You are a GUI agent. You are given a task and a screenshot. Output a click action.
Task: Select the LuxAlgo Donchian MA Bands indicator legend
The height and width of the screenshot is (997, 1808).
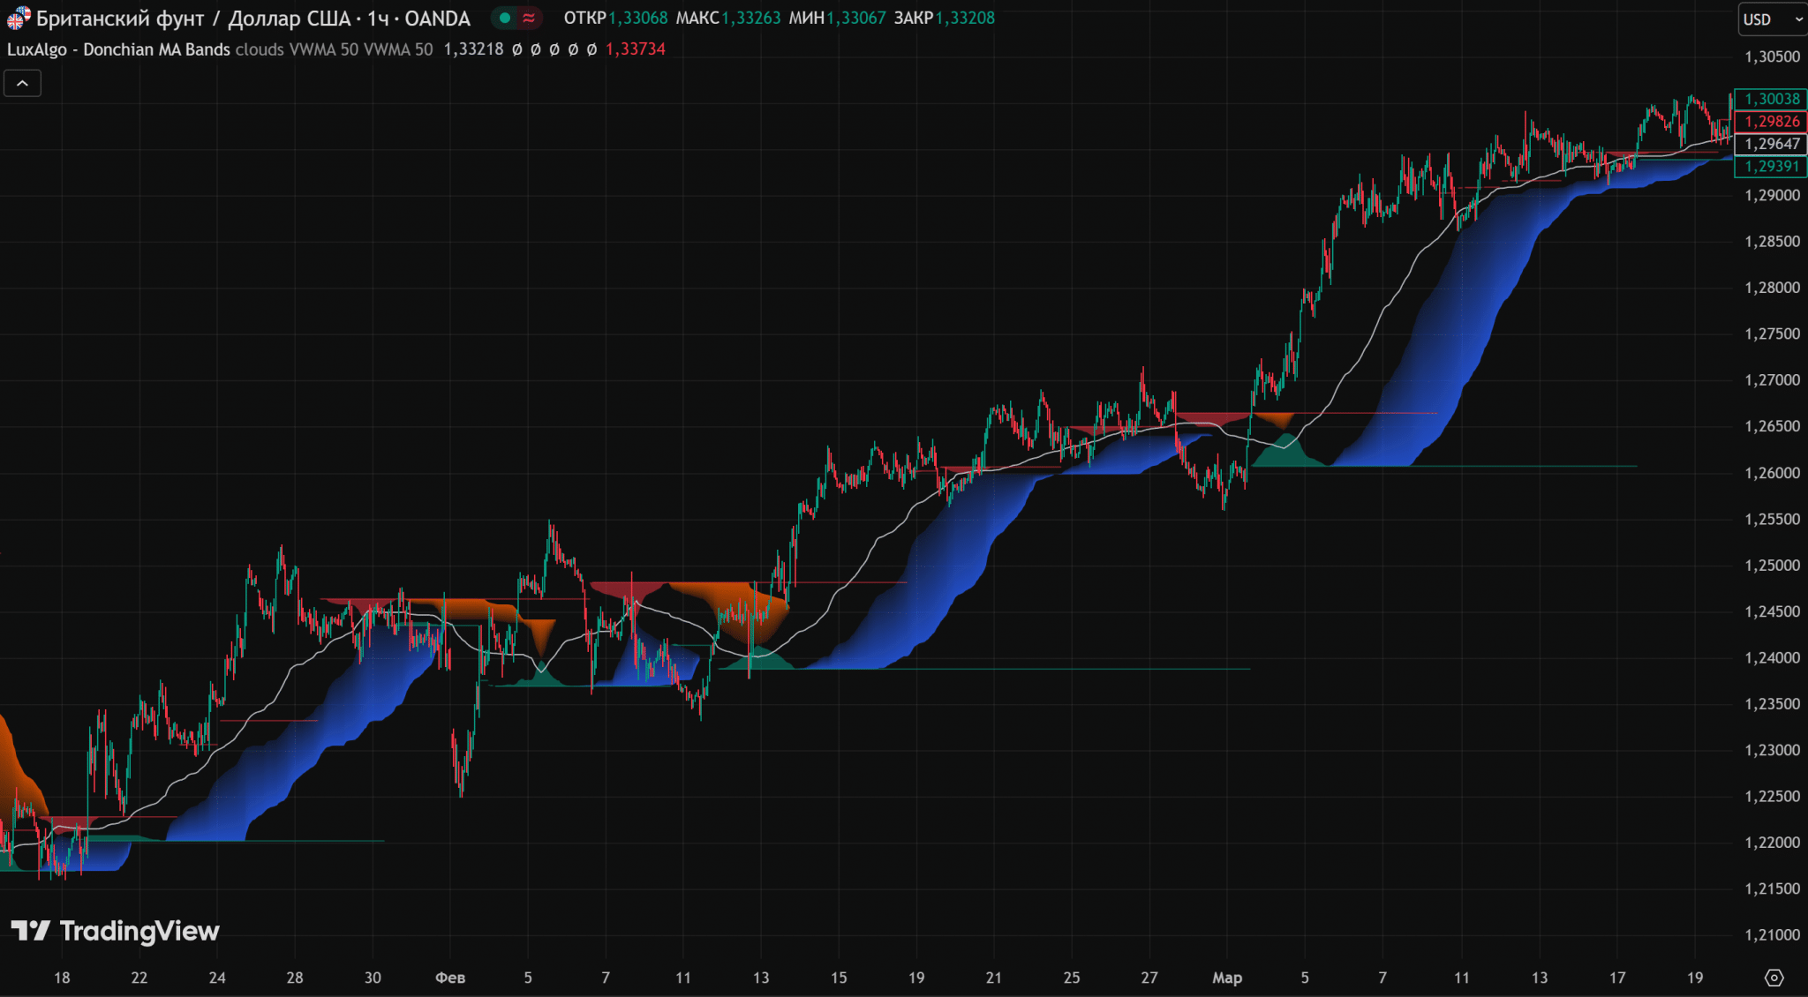pos(118,49)
